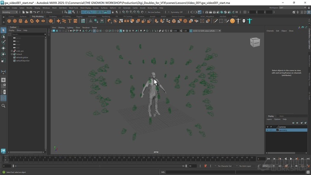311x175 pixels.
Task: Open the Modeling menu set dropdown
Action: (10, 12)
